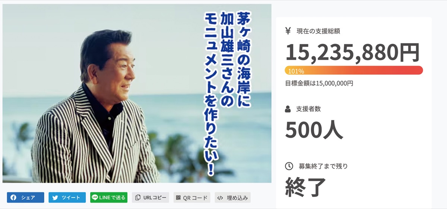Click the 目標金額は15,000,000円 goal text
Image resolution: width=447 pixels, height=209 pixels.
319,84
